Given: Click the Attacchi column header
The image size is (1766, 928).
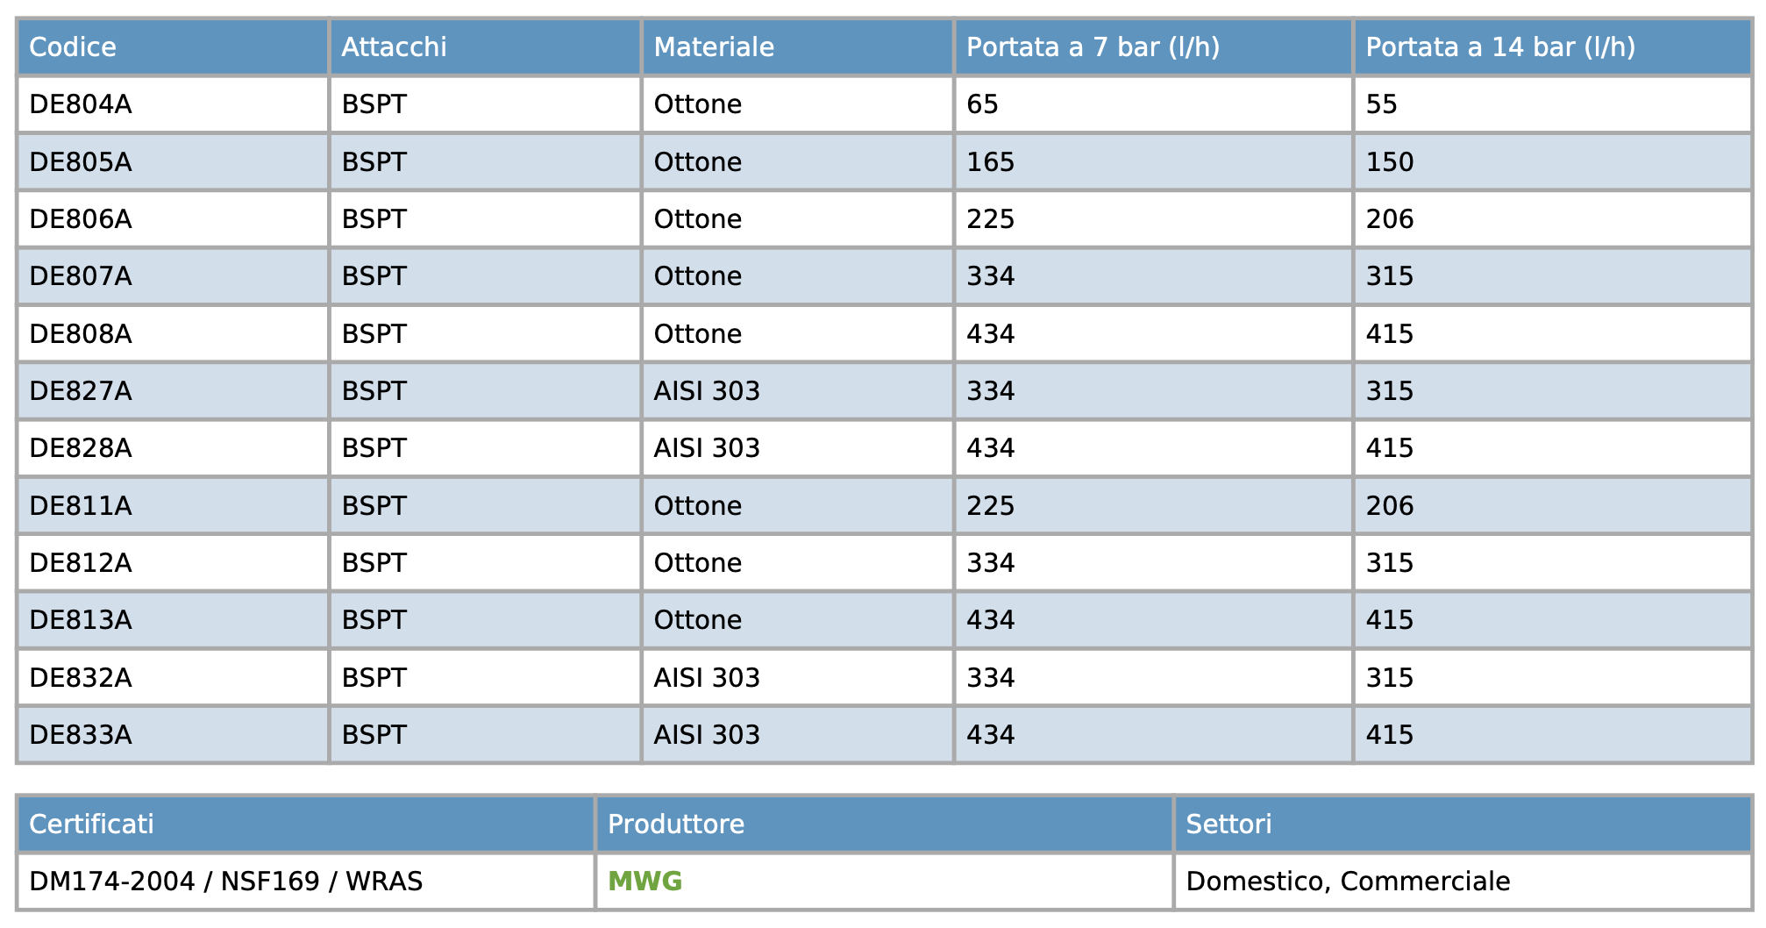Looking at the screenshot, I should pos(394,46).
